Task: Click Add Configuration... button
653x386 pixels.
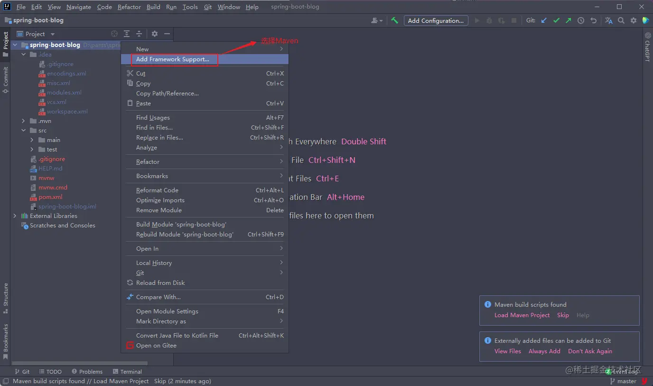Action: pos(436,20)
